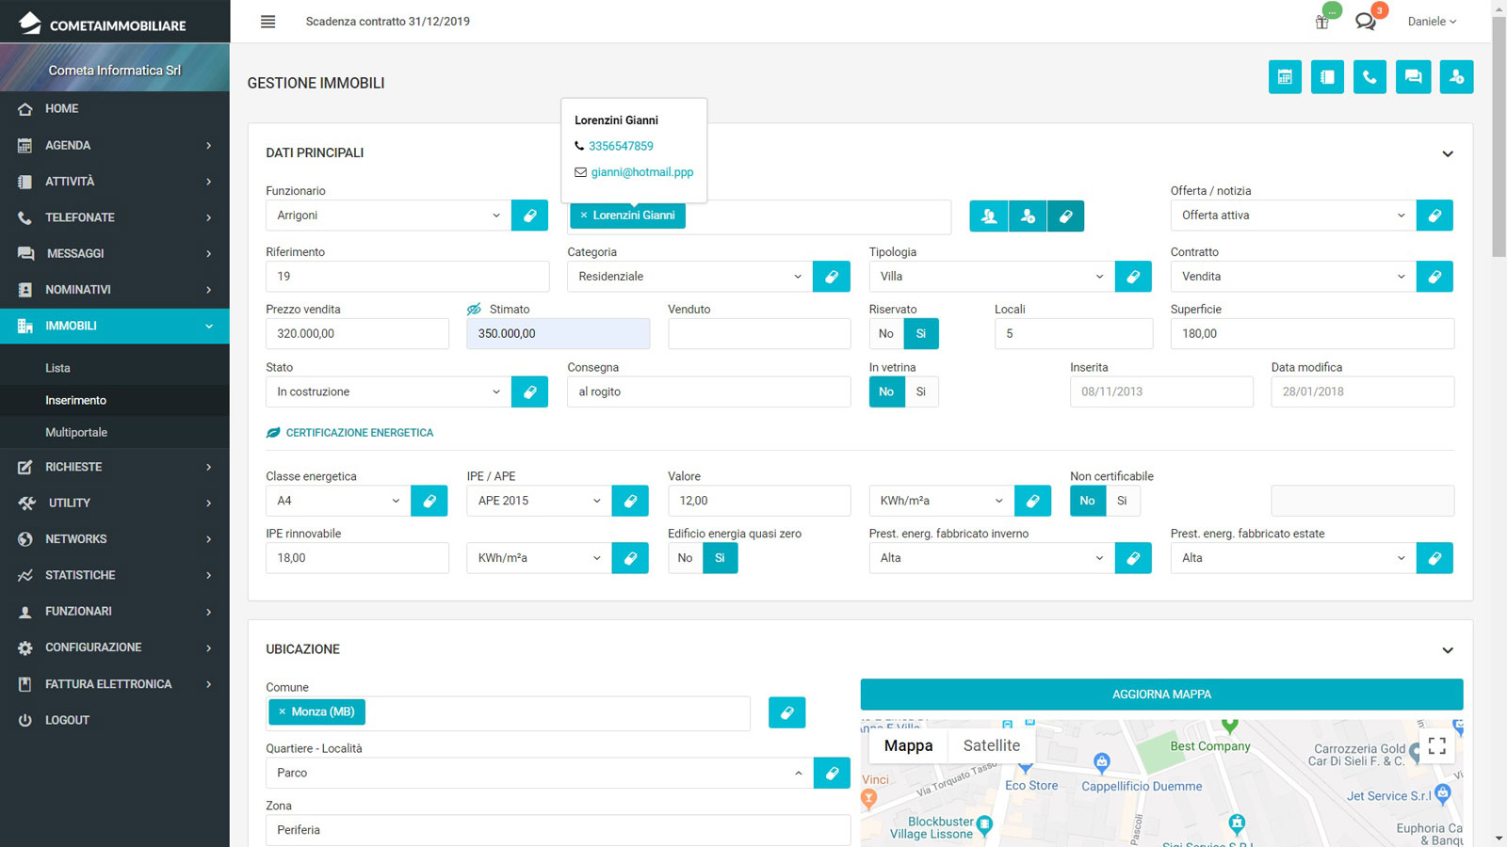Toggle Stimato visibility eye icon

click(474, 310)
